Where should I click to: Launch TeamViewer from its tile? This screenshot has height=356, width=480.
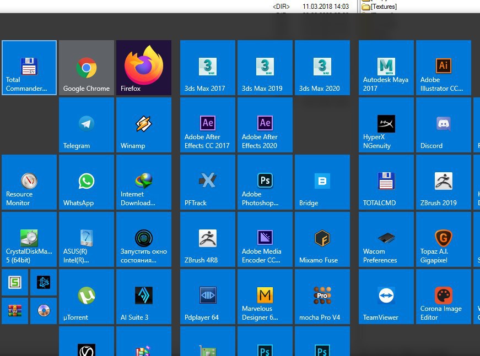pos(386,297)
